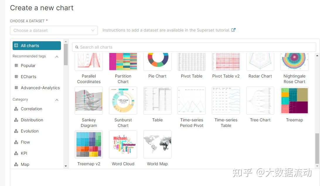The width and height of the screenshot is (320, 186).
Task: Click the external link icon after Superset tutorial
Action: [233, 30]
